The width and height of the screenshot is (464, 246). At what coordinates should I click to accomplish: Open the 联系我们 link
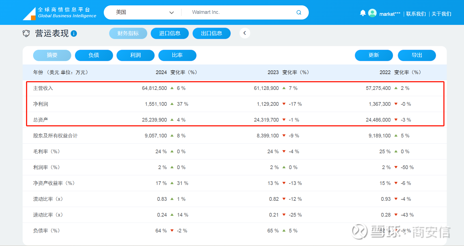(416, 14)
